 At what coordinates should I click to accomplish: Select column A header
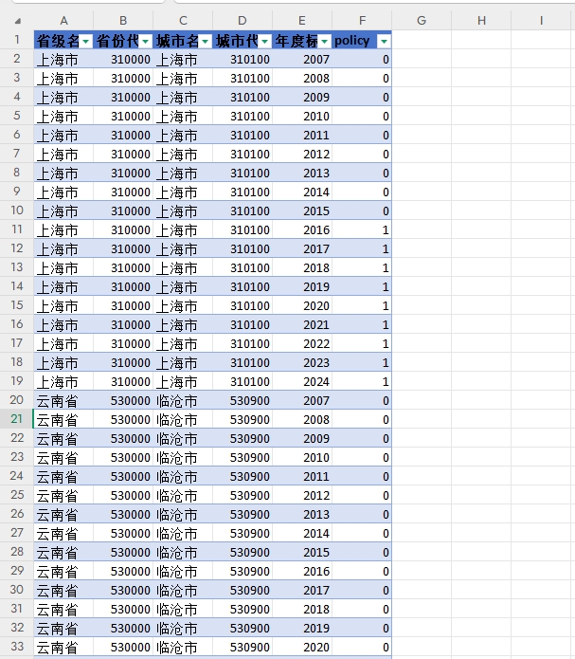tap(63, 20)
